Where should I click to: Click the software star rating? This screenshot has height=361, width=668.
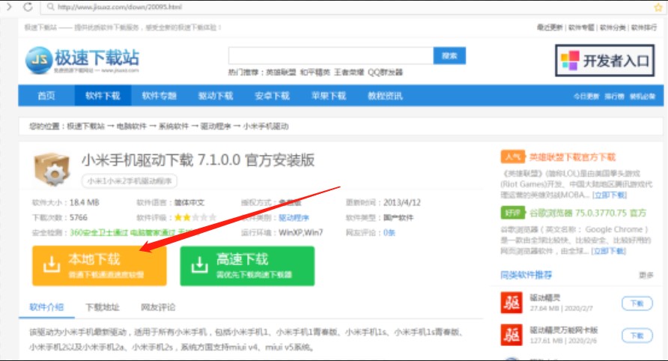pos(195,217)
